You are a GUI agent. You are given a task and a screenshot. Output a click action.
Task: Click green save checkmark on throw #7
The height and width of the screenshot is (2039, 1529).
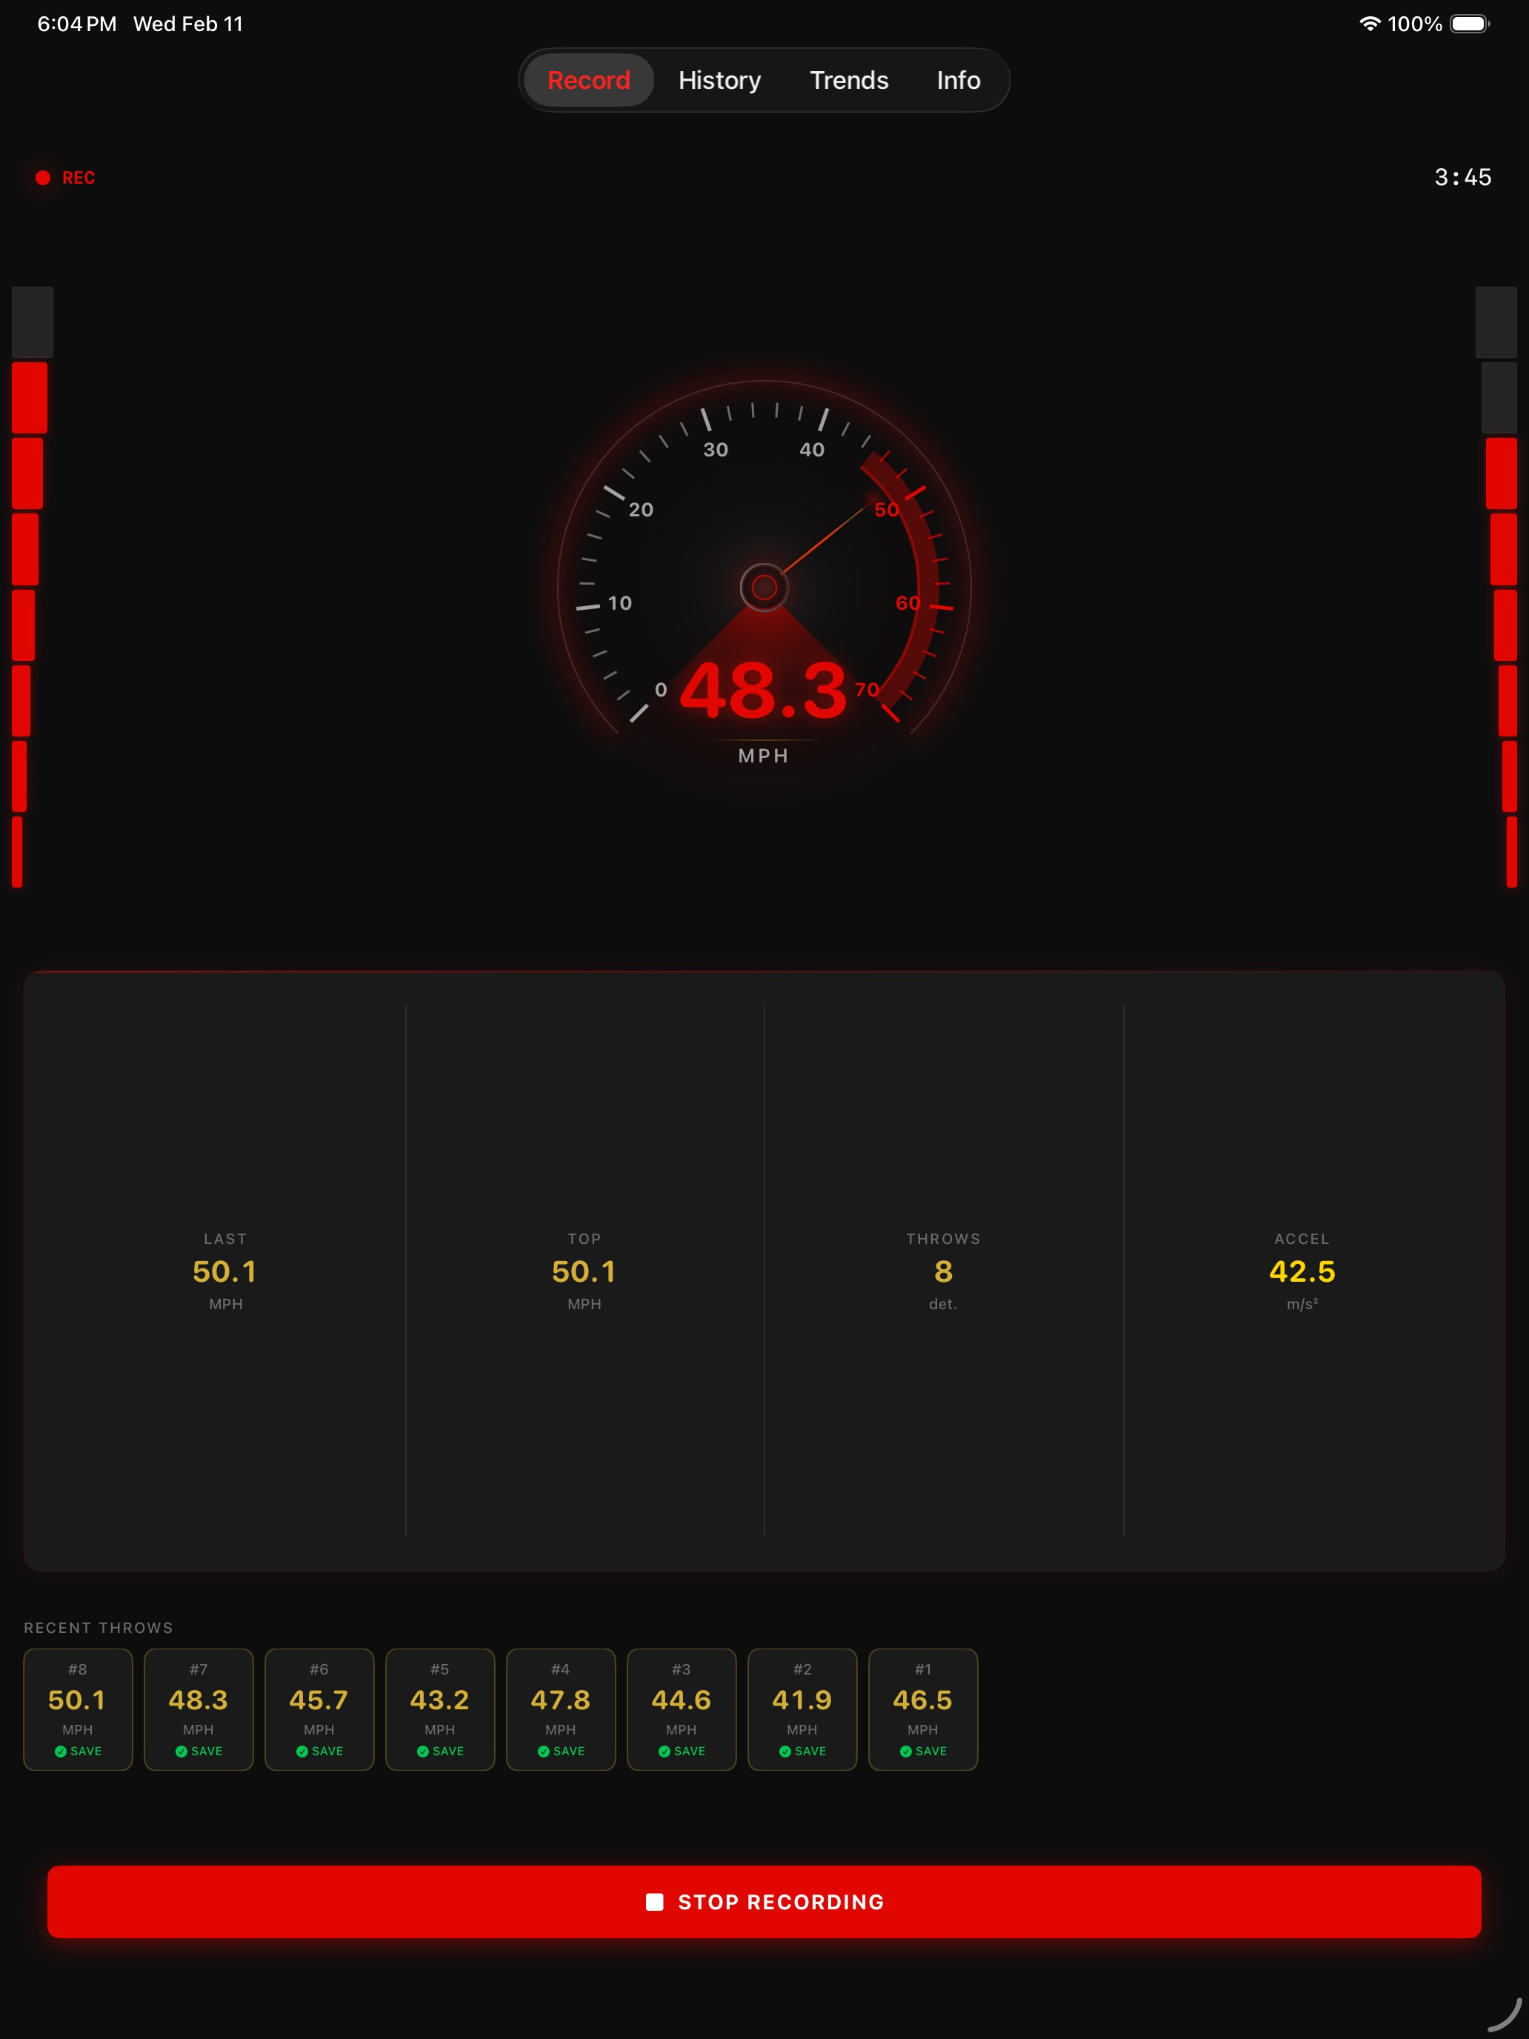point(181,1752)
